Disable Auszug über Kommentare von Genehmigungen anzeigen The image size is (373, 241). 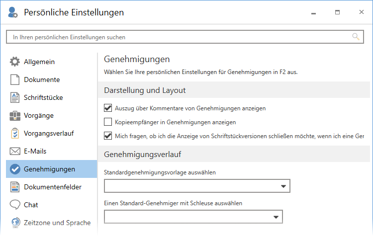click(x=108, y=108)
